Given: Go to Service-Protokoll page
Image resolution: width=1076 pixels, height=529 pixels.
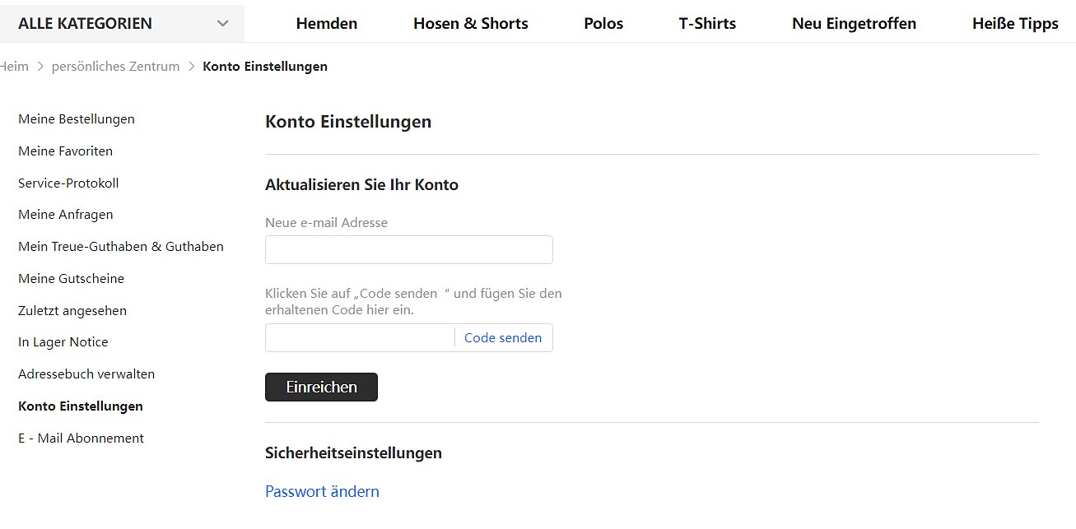Looking at the screenshot, I should (68, 183).
